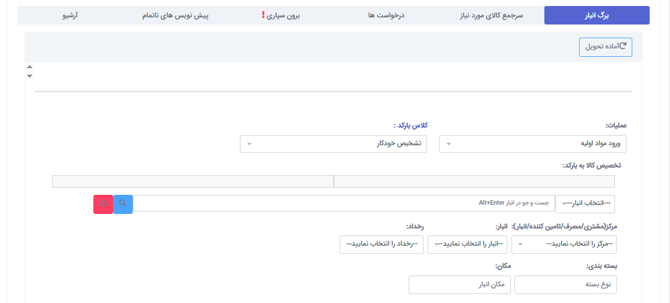
Task: Expand the رخداد را انتخاب نمایید dropdown
Action: pyautogui.click(x=381, y=244)
